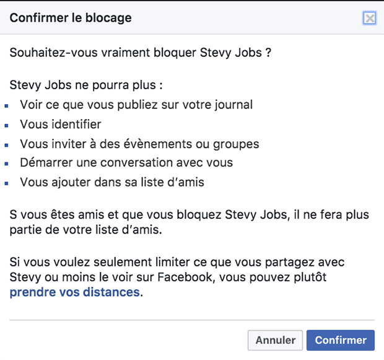Image resolution: width=384 pixels, height=360 pixels.
Task: Close the Confirmer le blocage dialog
Action: pyautogui.click(x=369, y=18)
